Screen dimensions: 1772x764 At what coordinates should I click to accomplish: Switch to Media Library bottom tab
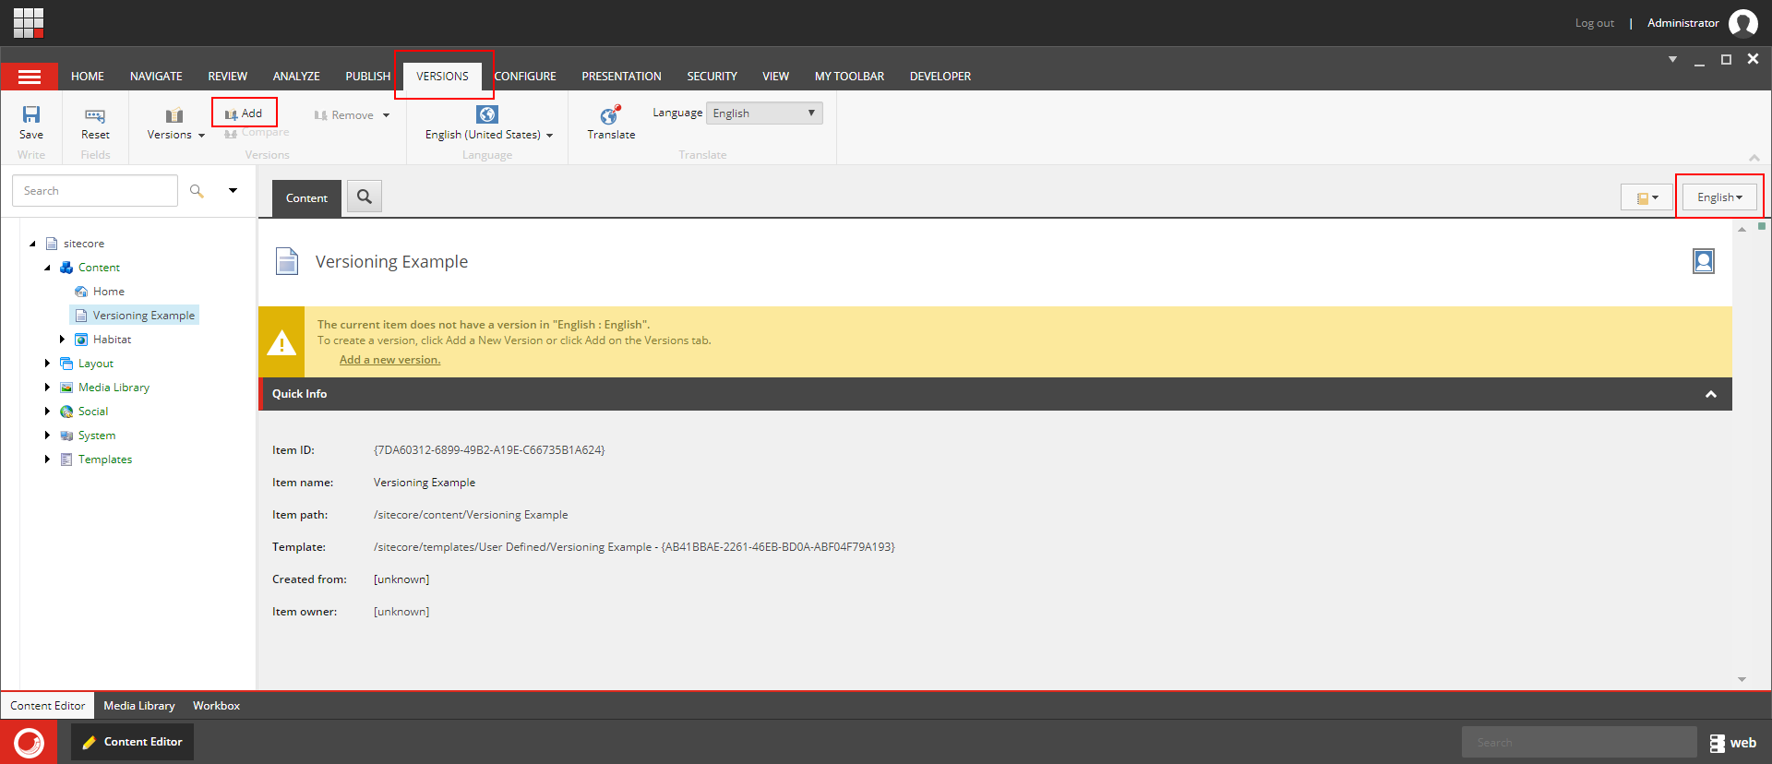point(139,706)
